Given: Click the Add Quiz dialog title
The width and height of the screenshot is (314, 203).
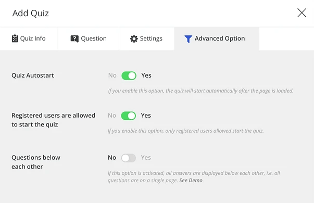Looking at the screenshot, I should pyautogui.click(x=30, y=13).
